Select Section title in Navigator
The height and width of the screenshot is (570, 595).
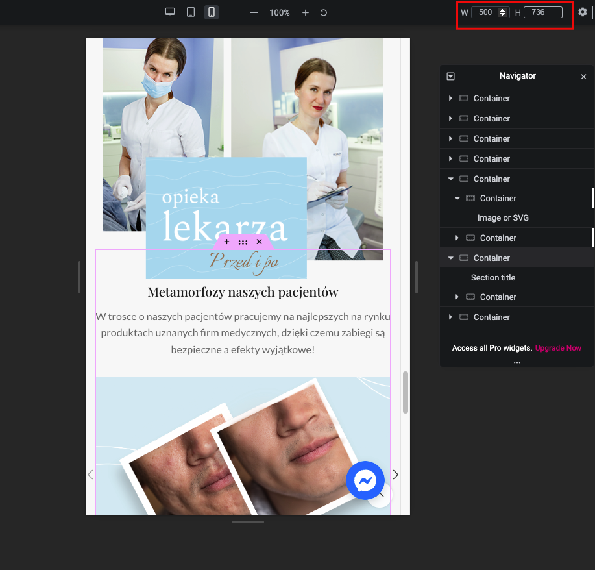493,278
